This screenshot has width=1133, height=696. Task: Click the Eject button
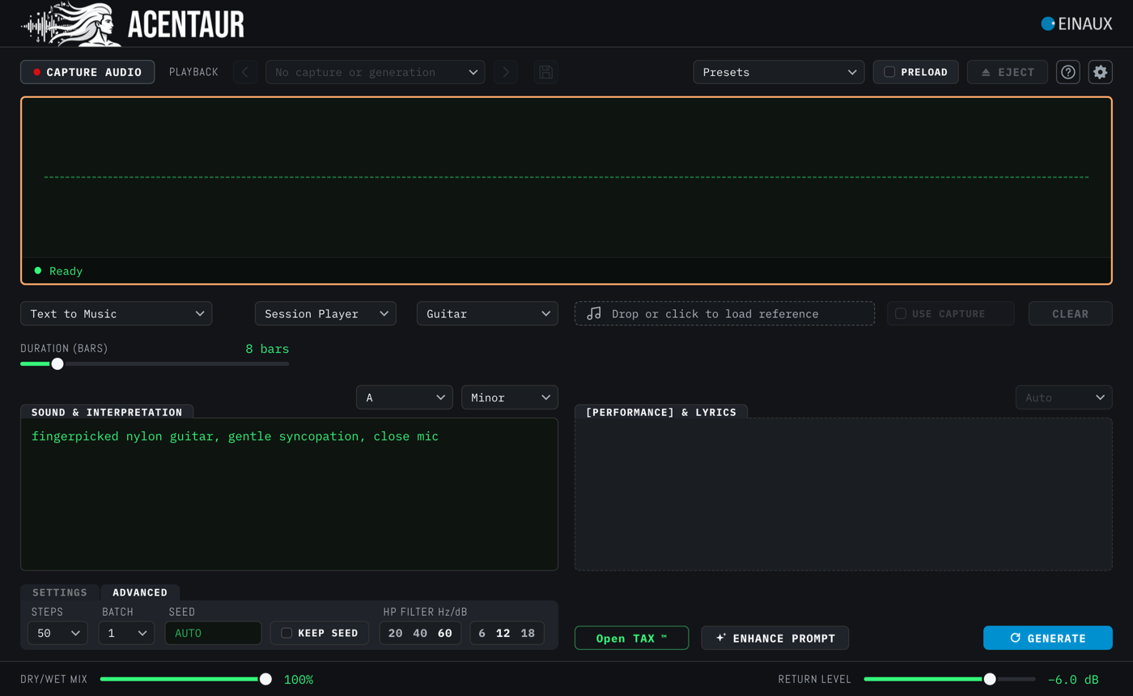(1008, 72)
